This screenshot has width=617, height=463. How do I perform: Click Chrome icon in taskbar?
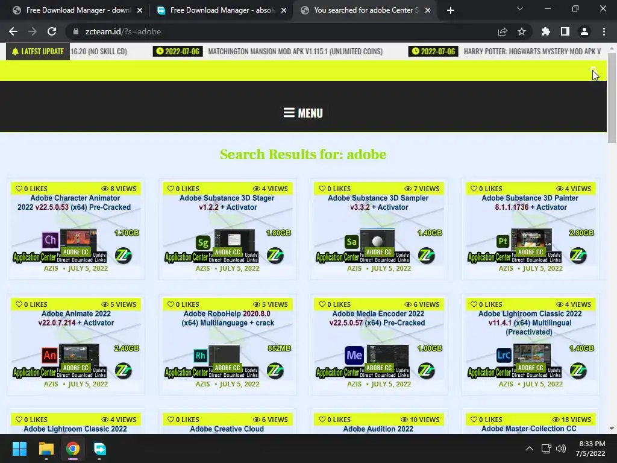point(73,449)
